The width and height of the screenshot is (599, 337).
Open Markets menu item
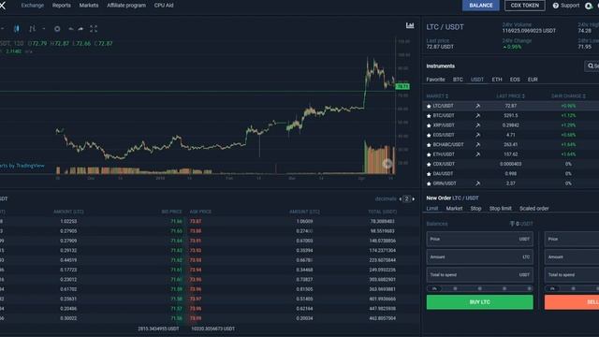point(89,6)
